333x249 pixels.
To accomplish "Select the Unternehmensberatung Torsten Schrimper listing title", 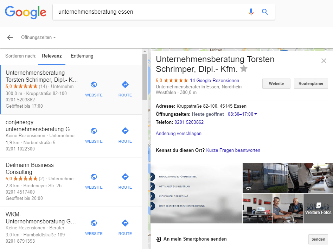I will [x=41, y=76].
